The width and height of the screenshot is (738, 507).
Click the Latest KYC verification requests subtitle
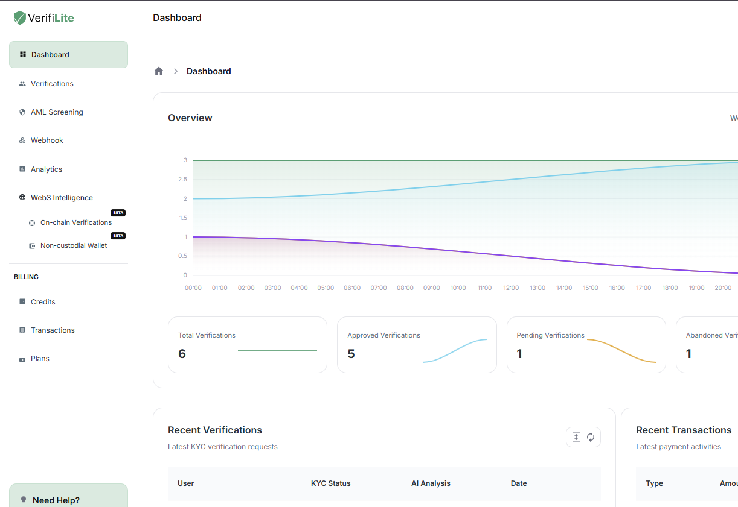tap(223, 447)
